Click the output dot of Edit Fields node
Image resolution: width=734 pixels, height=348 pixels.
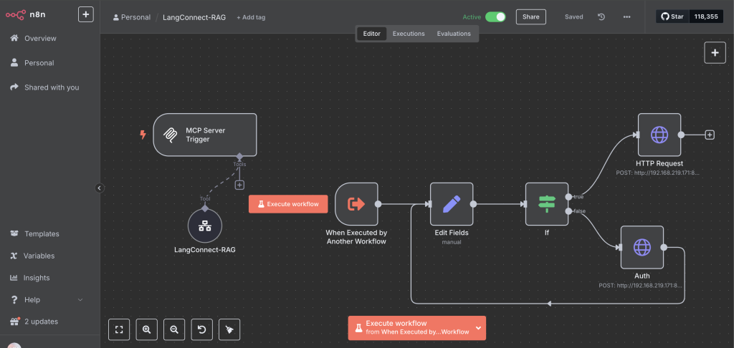pyautogui.click(x=473, y=204)
